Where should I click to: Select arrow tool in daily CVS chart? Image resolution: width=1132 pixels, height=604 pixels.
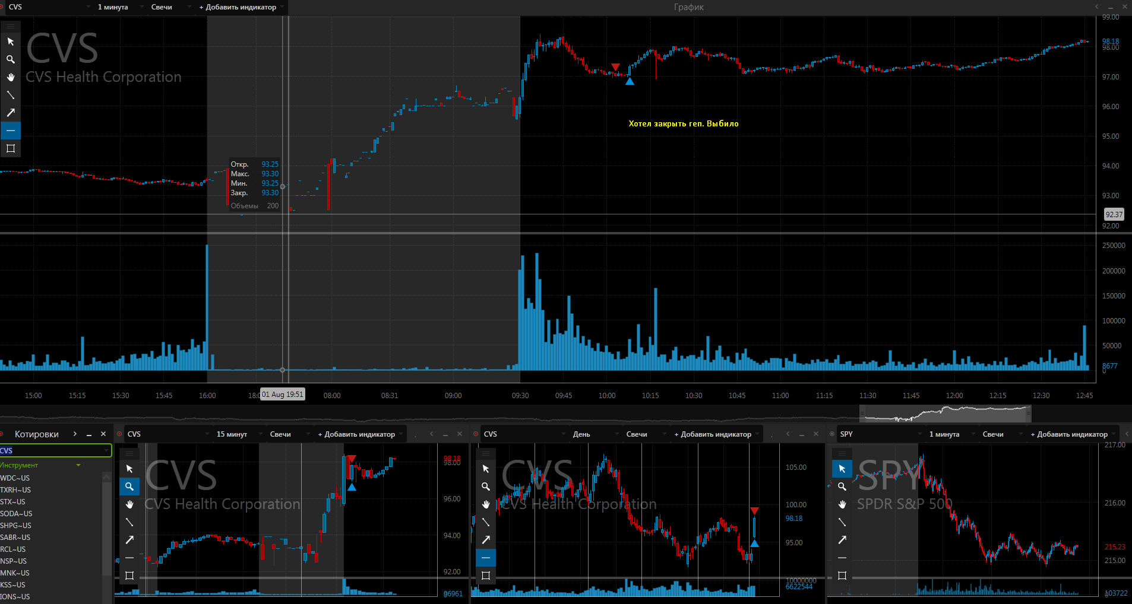486,540
